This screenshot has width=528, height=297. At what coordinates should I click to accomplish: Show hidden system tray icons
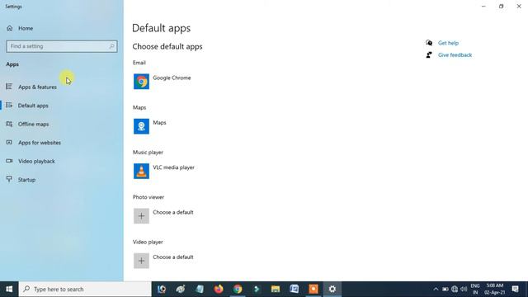pyautogui.click(x=436, y=289)
